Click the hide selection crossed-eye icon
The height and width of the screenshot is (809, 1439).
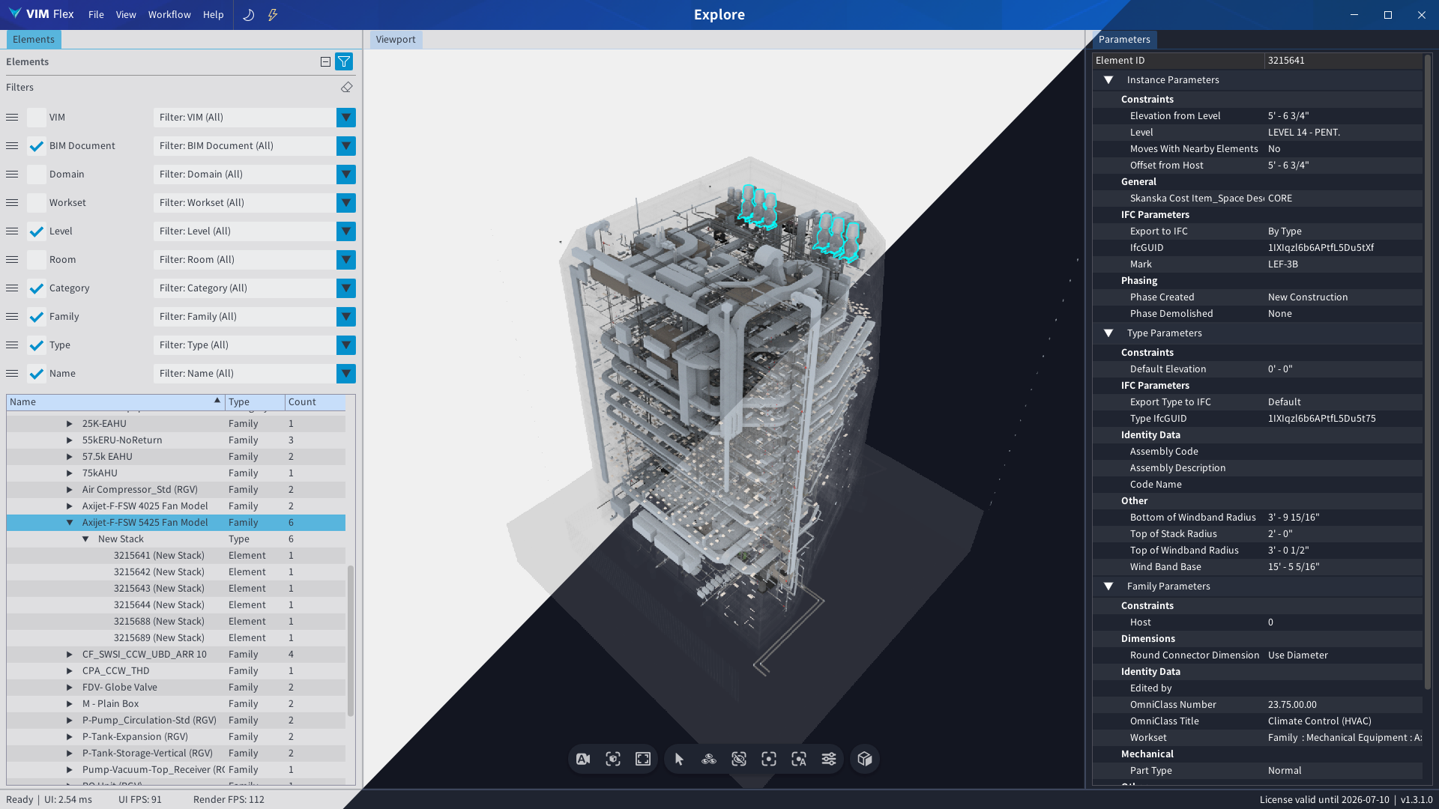click(739, 759)
